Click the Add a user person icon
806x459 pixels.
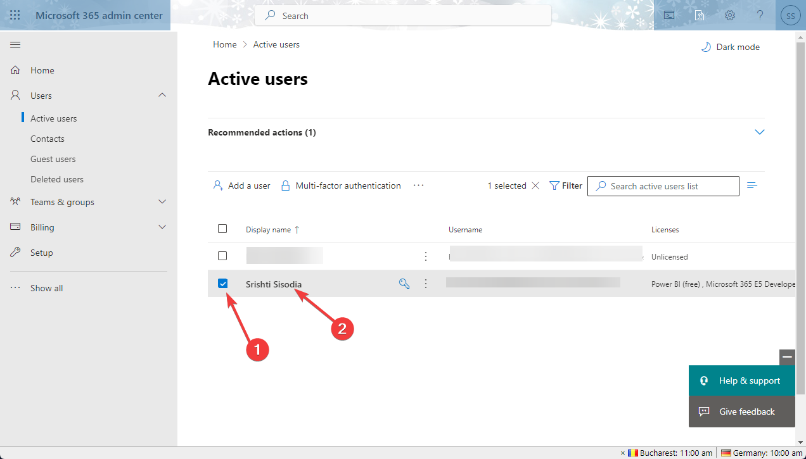pyautogui.click(x=218, y=185)
